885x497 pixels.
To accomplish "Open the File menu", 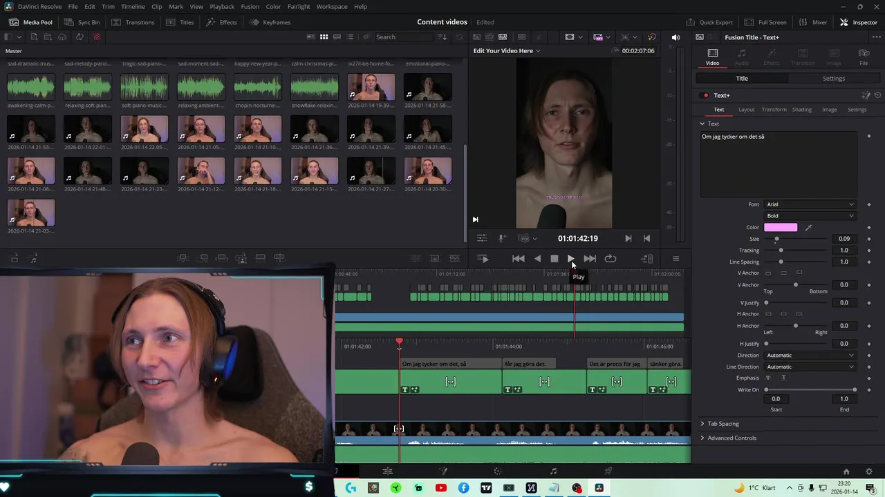I will click(x=73, y=6).
